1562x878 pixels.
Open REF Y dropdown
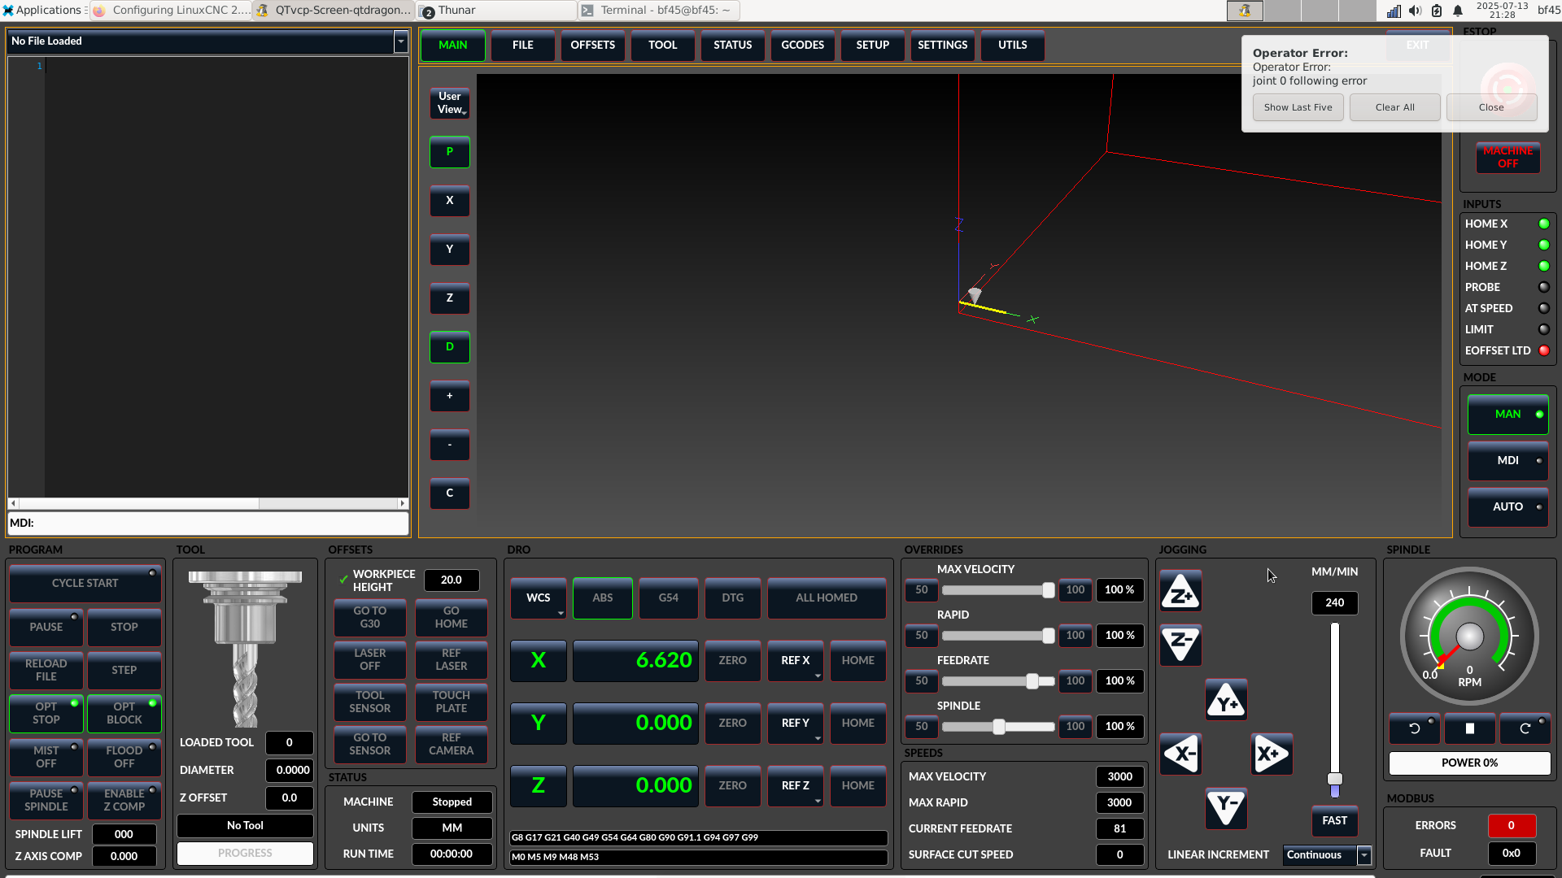click(x=796, y=724)
